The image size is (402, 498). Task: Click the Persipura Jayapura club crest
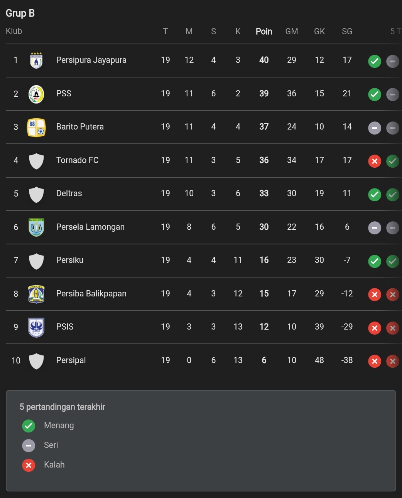tap(36, 61)
